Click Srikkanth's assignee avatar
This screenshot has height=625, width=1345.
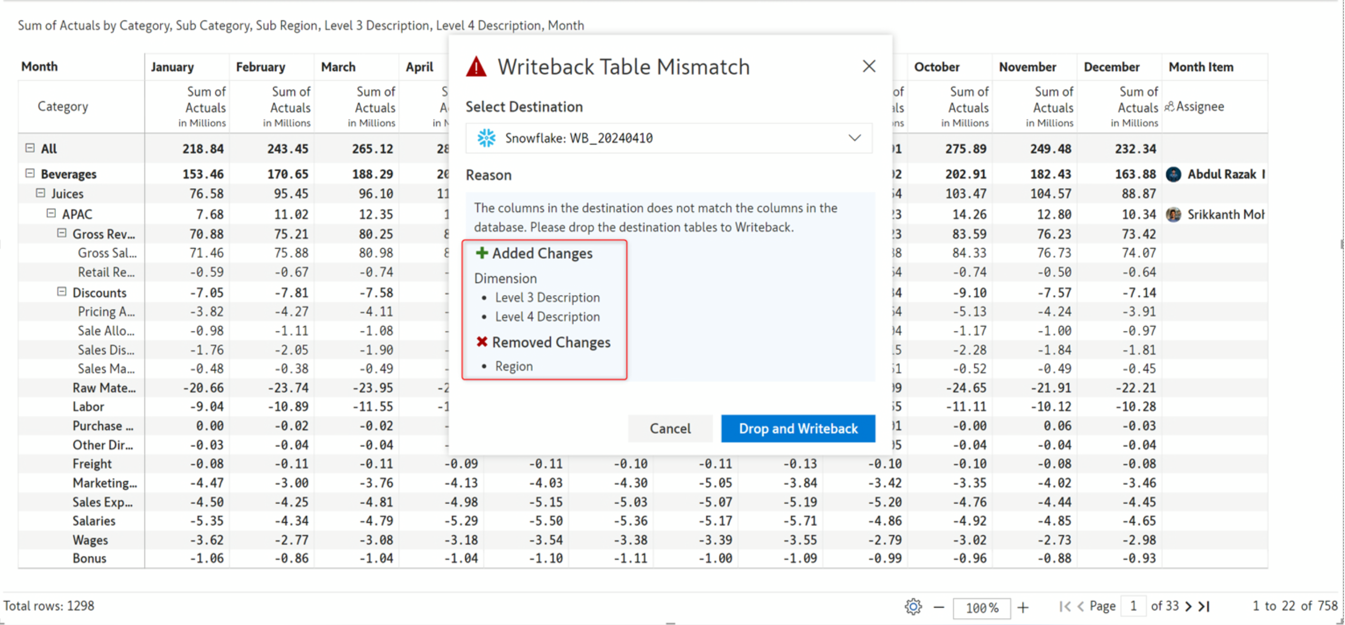1173,214
